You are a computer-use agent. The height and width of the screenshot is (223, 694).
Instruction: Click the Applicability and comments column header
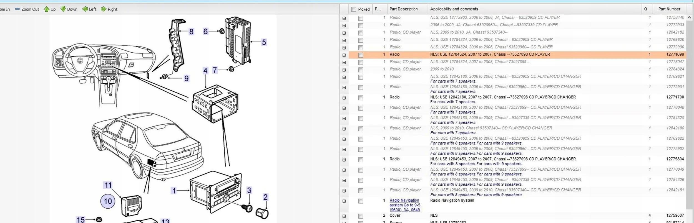pos(535,9)
